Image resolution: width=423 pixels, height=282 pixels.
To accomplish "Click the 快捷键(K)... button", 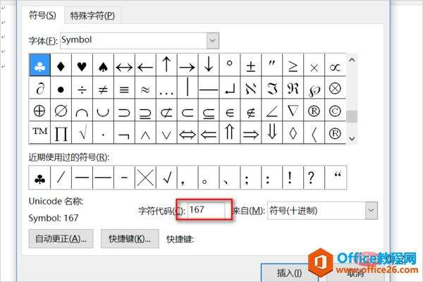I will [130, 239].
